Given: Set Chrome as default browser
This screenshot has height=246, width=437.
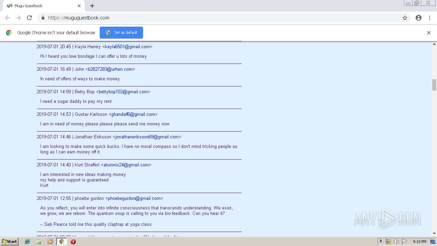Looking at the screenshot, I should coord(121,32).
